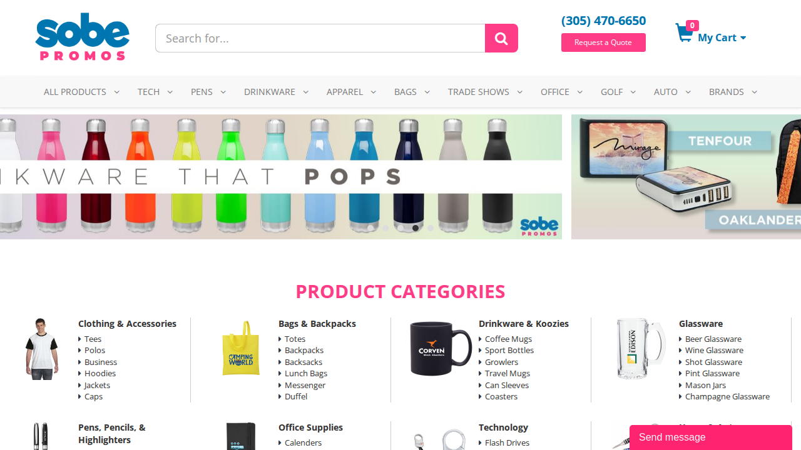
Task: Click the t-shirt model clothing icon
Action: coord(42,348)
